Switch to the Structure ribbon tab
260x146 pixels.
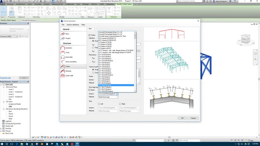coord(10,4)
